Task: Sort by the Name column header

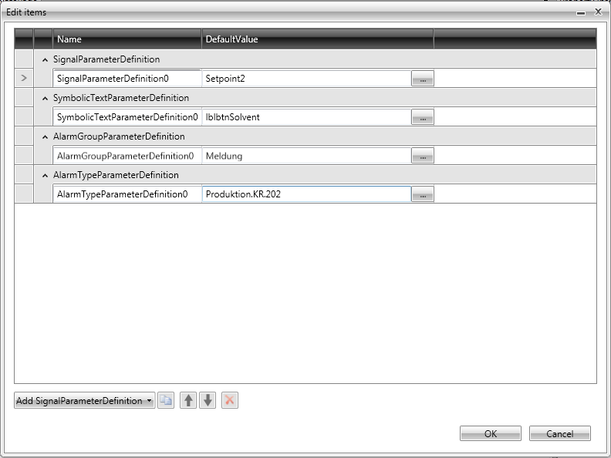Action: click(x=127, y=39)
